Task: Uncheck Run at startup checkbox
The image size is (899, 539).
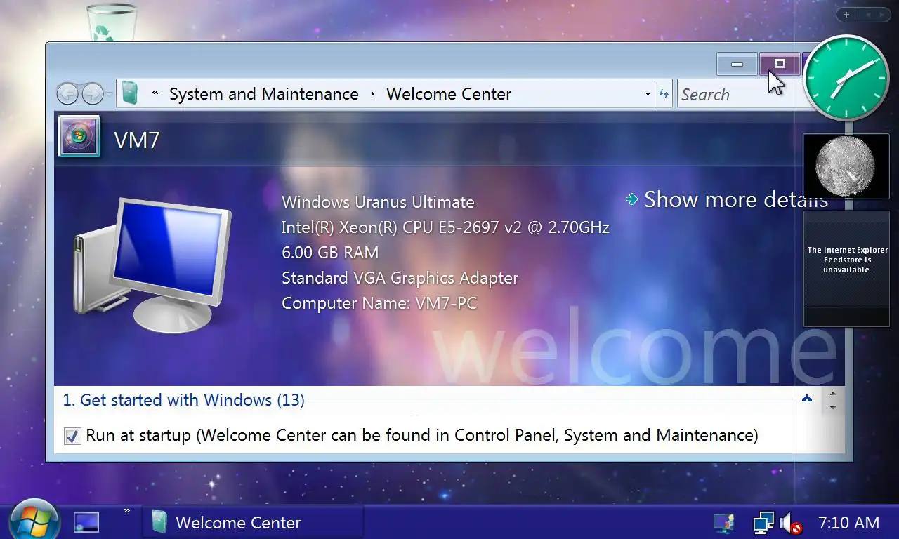Action: click(72, 436)
